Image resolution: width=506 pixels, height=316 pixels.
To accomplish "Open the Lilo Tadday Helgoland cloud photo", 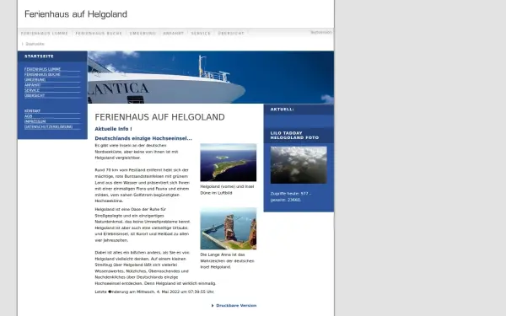I will [x=299, y=165].
